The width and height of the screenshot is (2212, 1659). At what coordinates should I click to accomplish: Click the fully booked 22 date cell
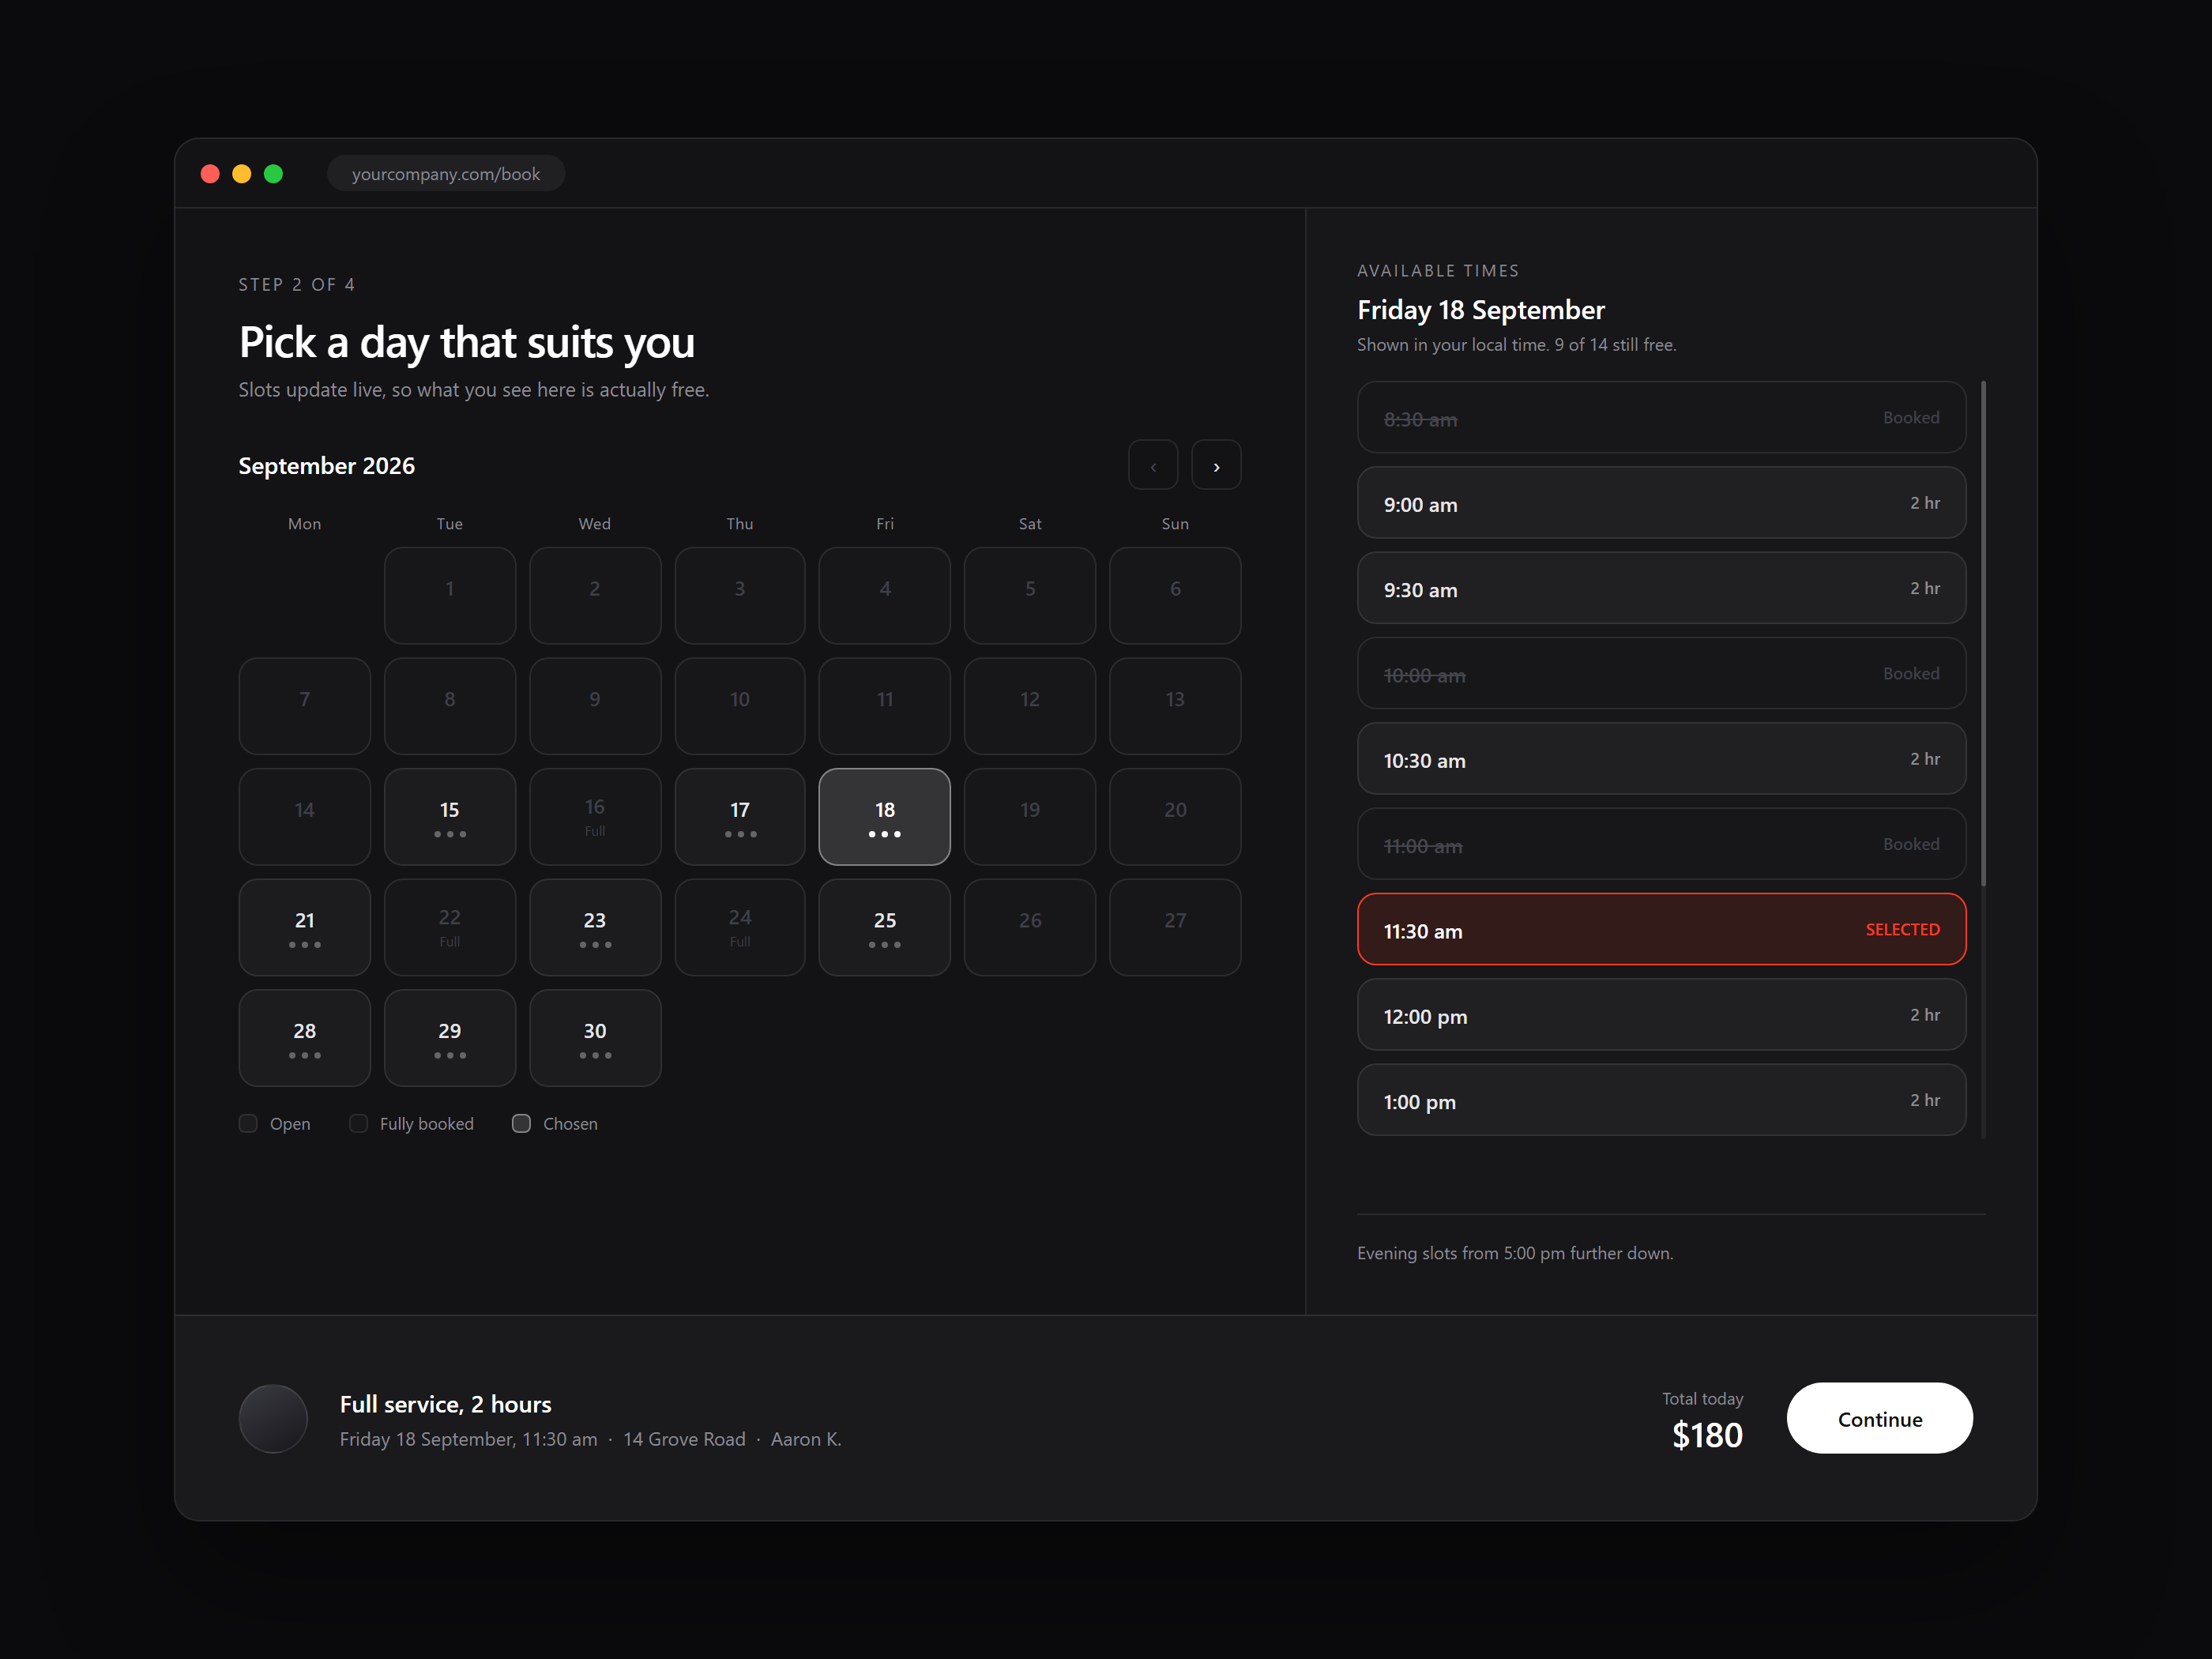click(x=450, y=927)
